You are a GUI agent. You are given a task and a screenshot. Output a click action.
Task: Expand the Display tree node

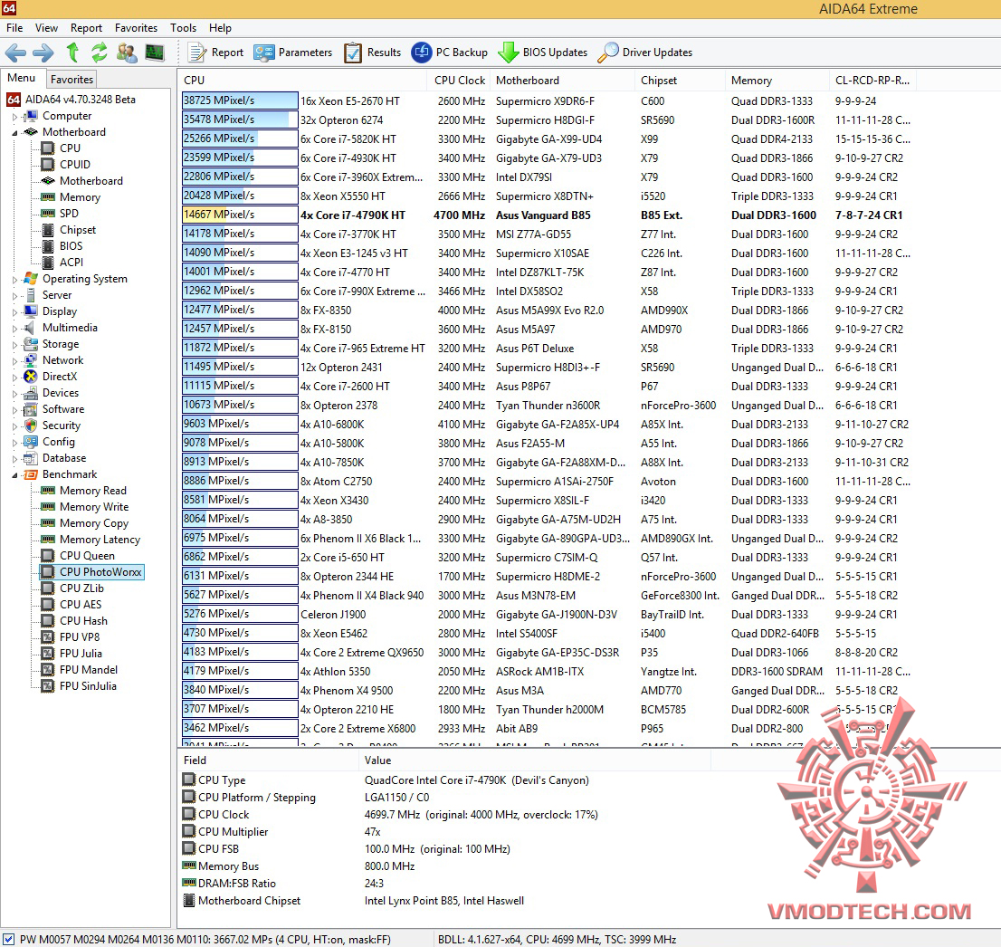click(14, 311)
